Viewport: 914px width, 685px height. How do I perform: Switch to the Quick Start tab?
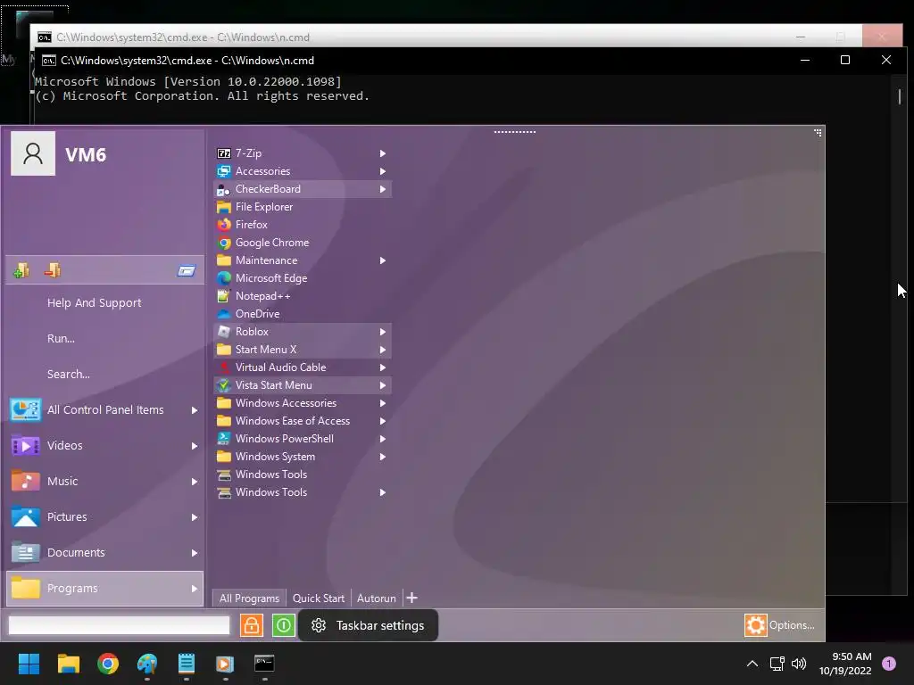pos(319,598)
